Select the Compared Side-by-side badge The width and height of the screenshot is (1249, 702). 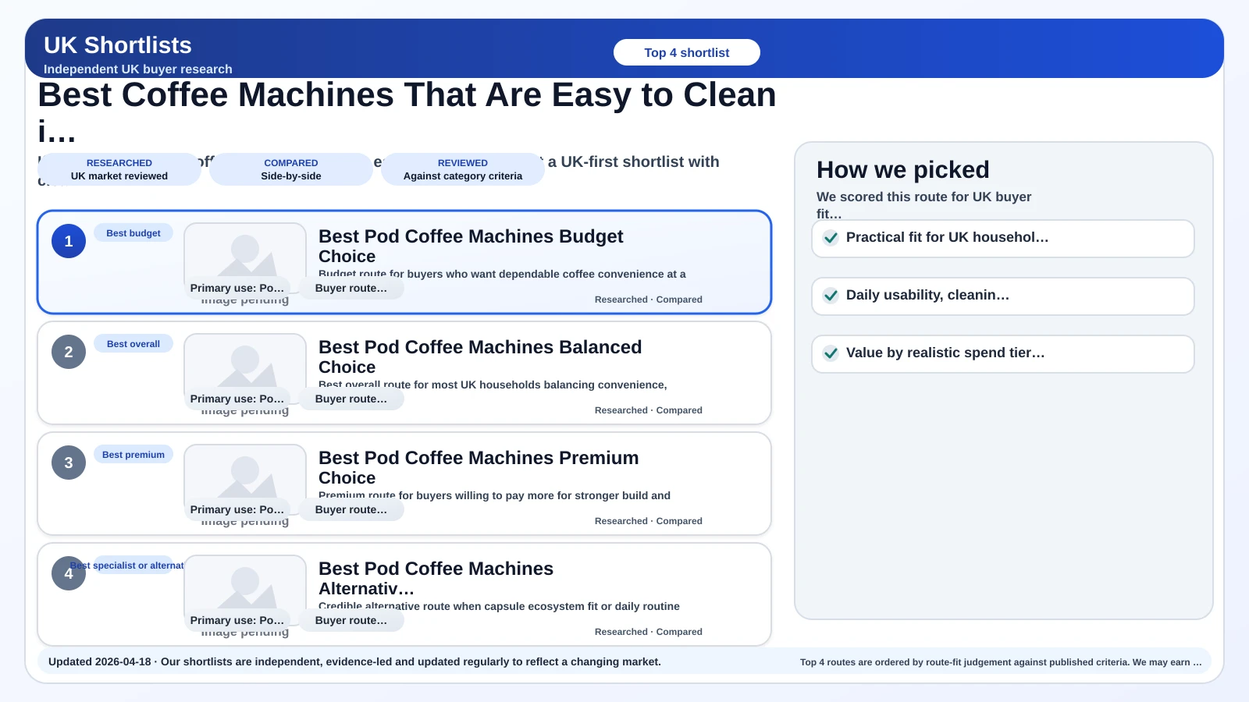291,169
